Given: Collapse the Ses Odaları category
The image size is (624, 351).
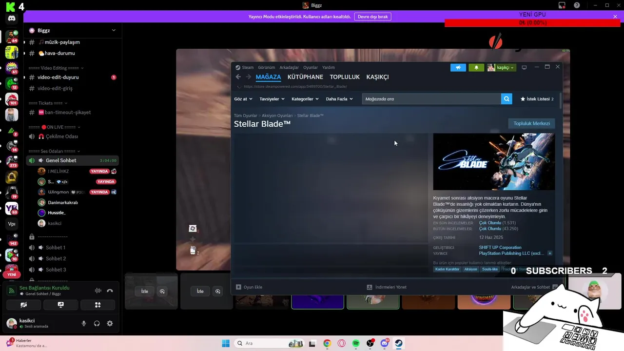Looking at the screenshot, I should pyautogui.click(x=54, y=151).
